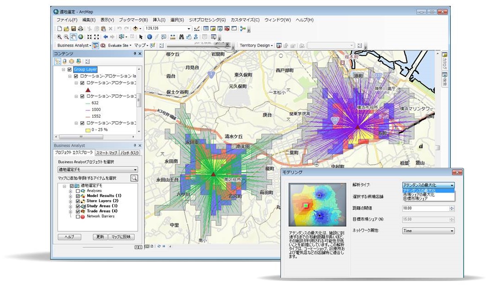Open the ジオプロセシング(G) menu
490x286 pixels.
point(207,20)
